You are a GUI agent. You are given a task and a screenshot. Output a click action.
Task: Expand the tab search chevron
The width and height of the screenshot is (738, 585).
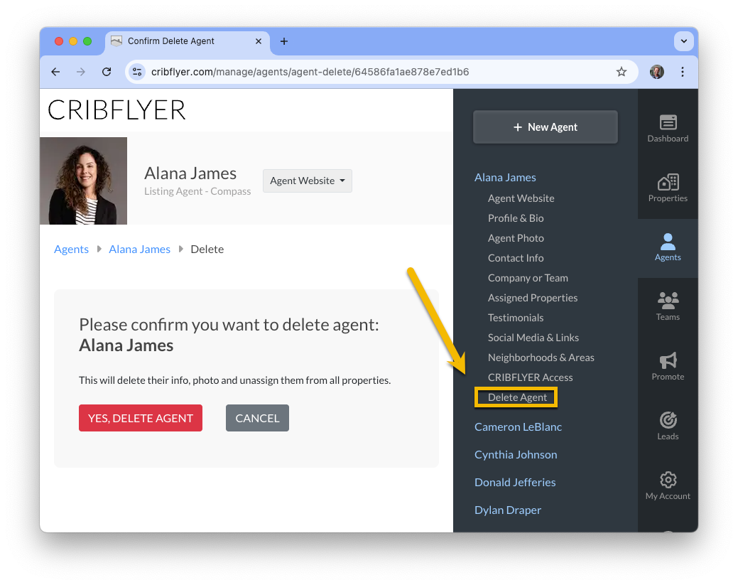point(683,41)
